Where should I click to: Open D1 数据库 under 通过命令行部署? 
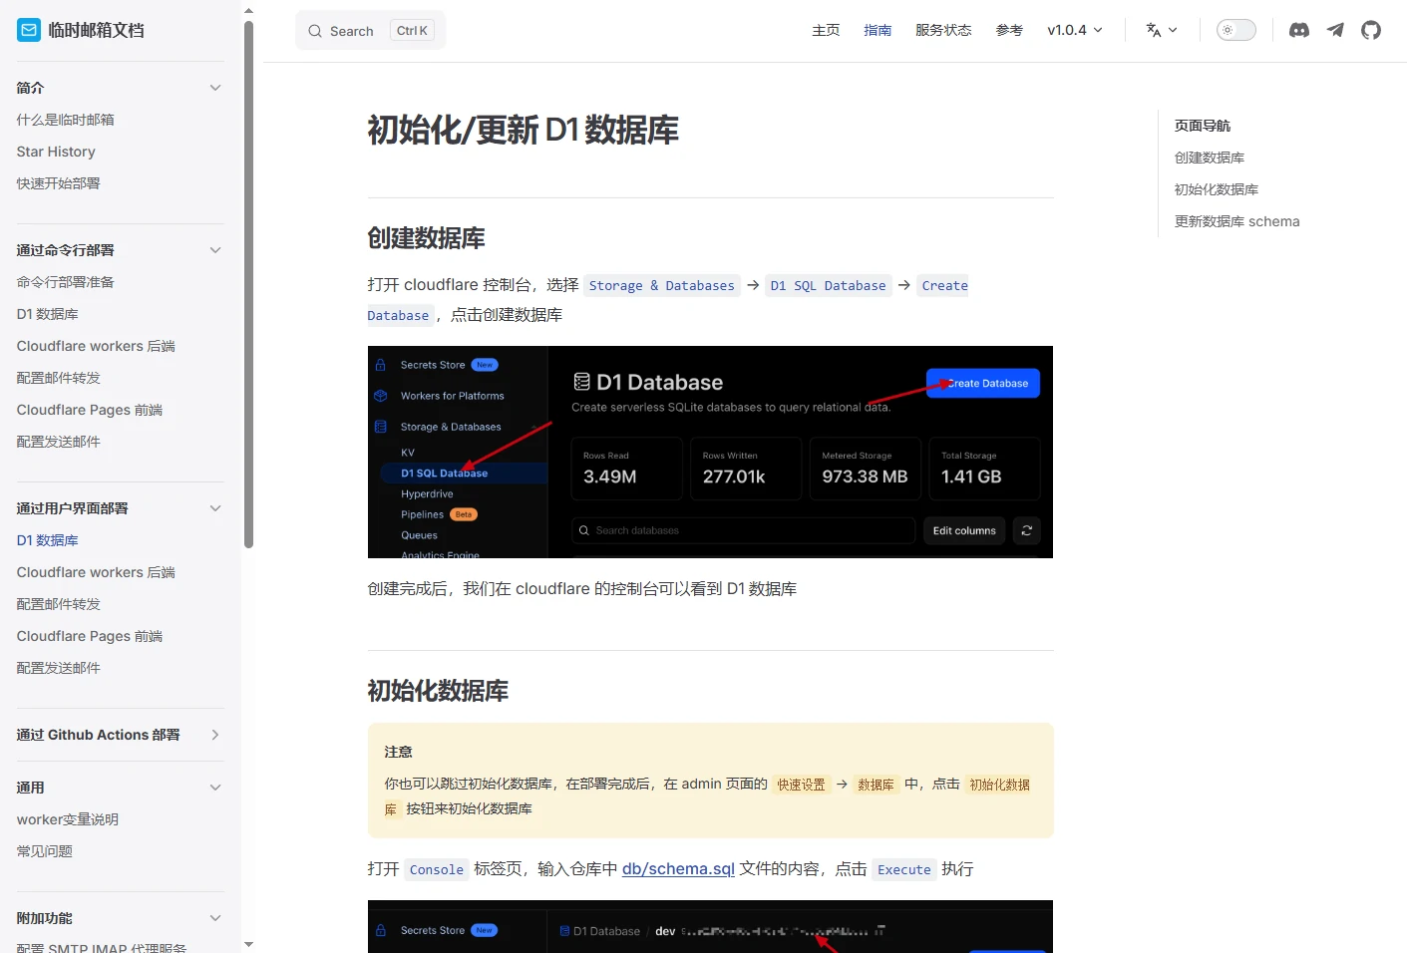48,314
